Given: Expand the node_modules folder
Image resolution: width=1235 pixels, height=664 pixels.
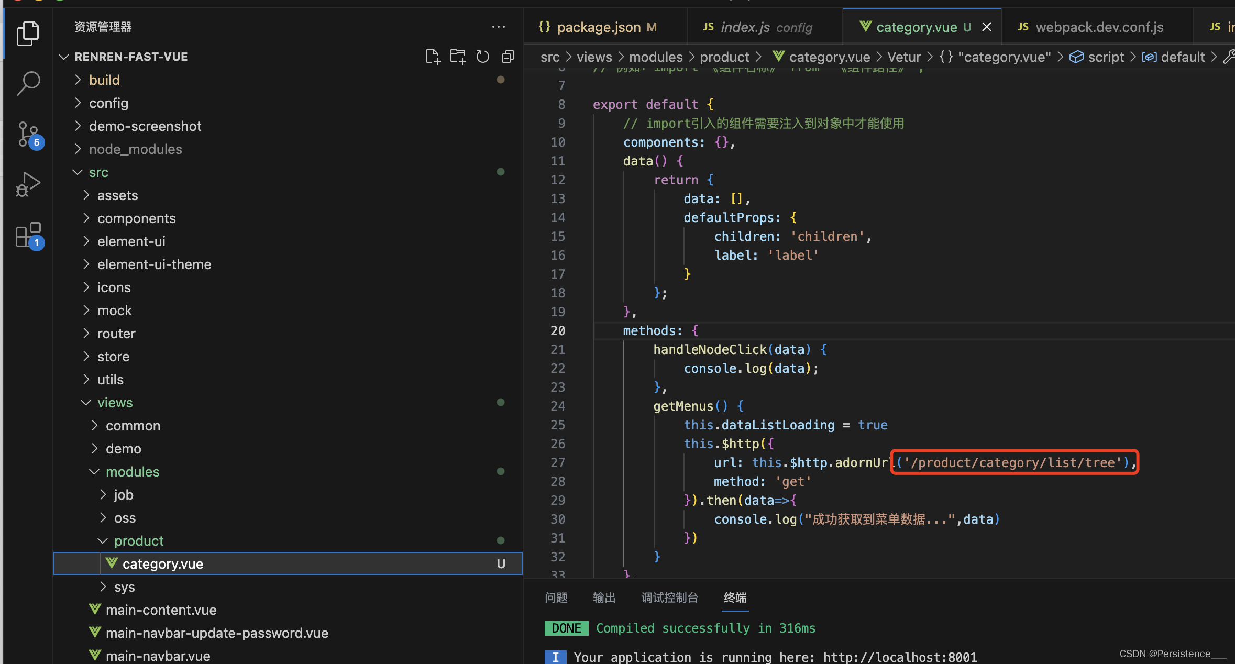Looking at the screenshot, I should pos(288,149).
